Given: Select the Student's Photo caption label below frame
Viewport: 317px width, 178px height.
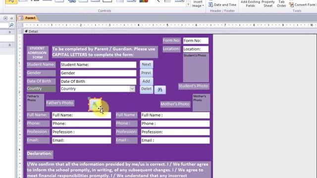Looking at the screenshot, I should pyautogui.click(x=194, y=86).
